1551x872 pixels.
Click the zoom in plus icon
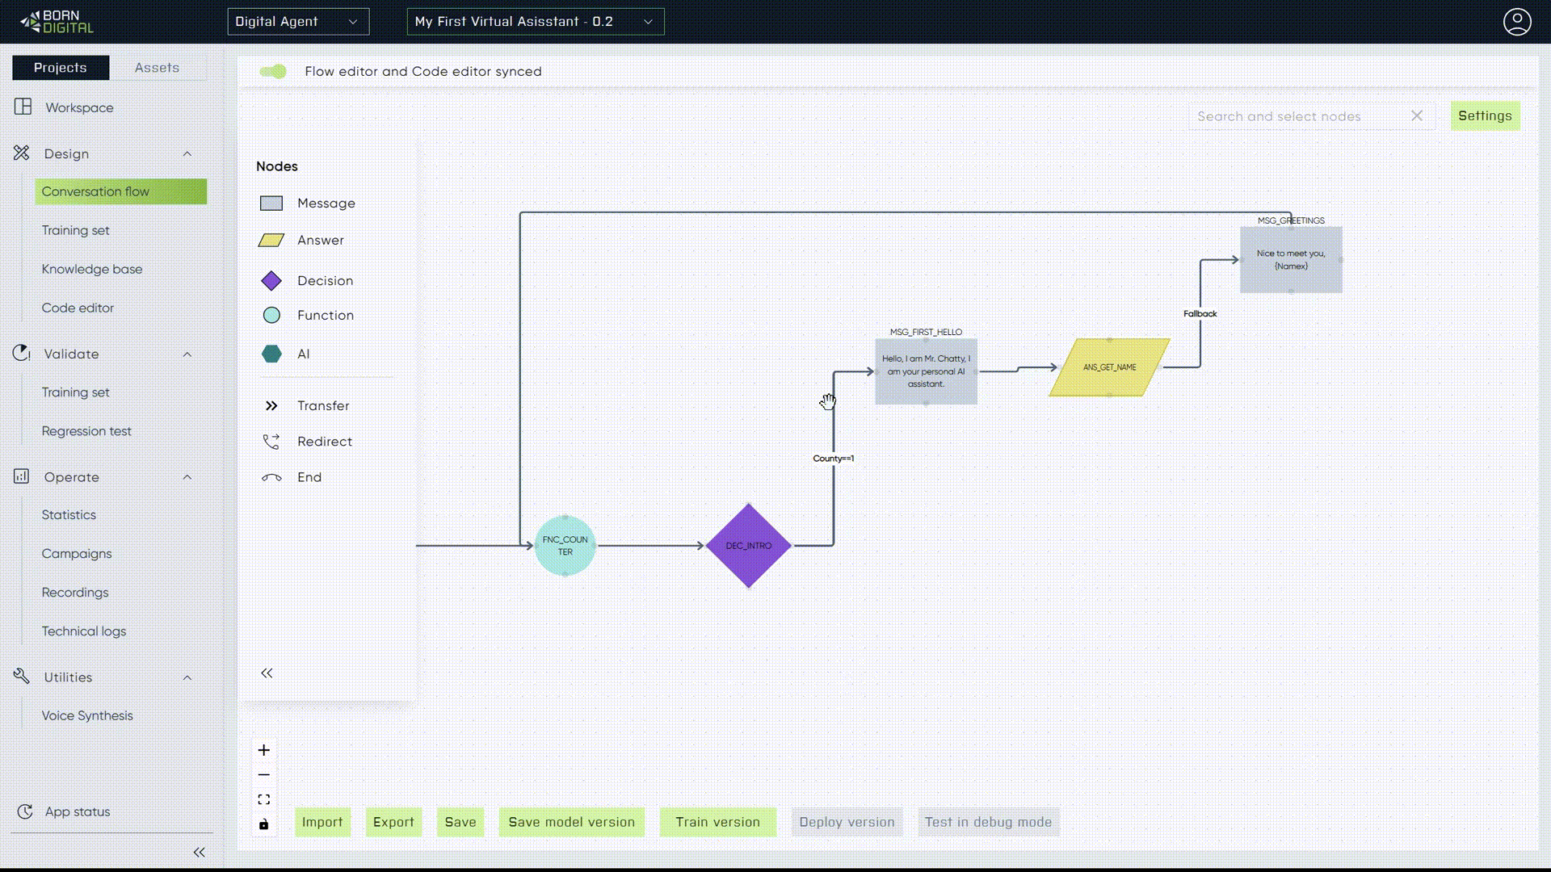pyautogui.click(x=264, y=750)
